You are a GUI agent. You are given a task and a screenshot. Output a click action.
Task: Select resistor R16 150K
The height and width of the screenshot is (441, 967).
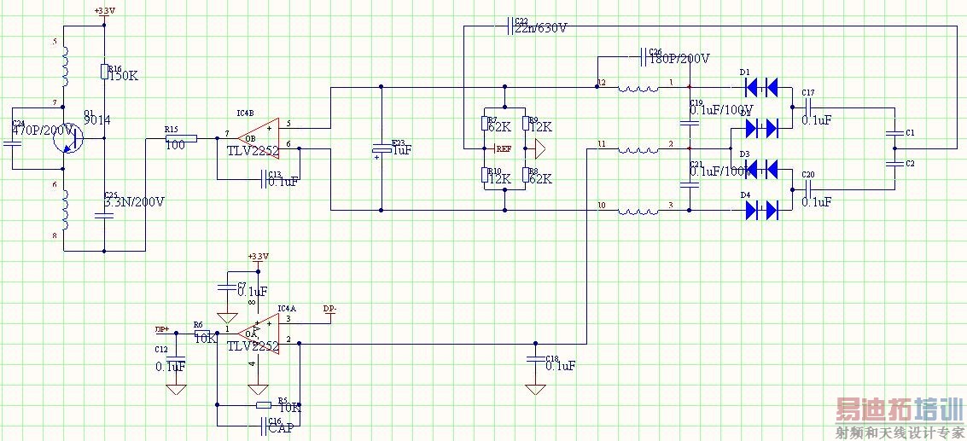tap(104, 72)
